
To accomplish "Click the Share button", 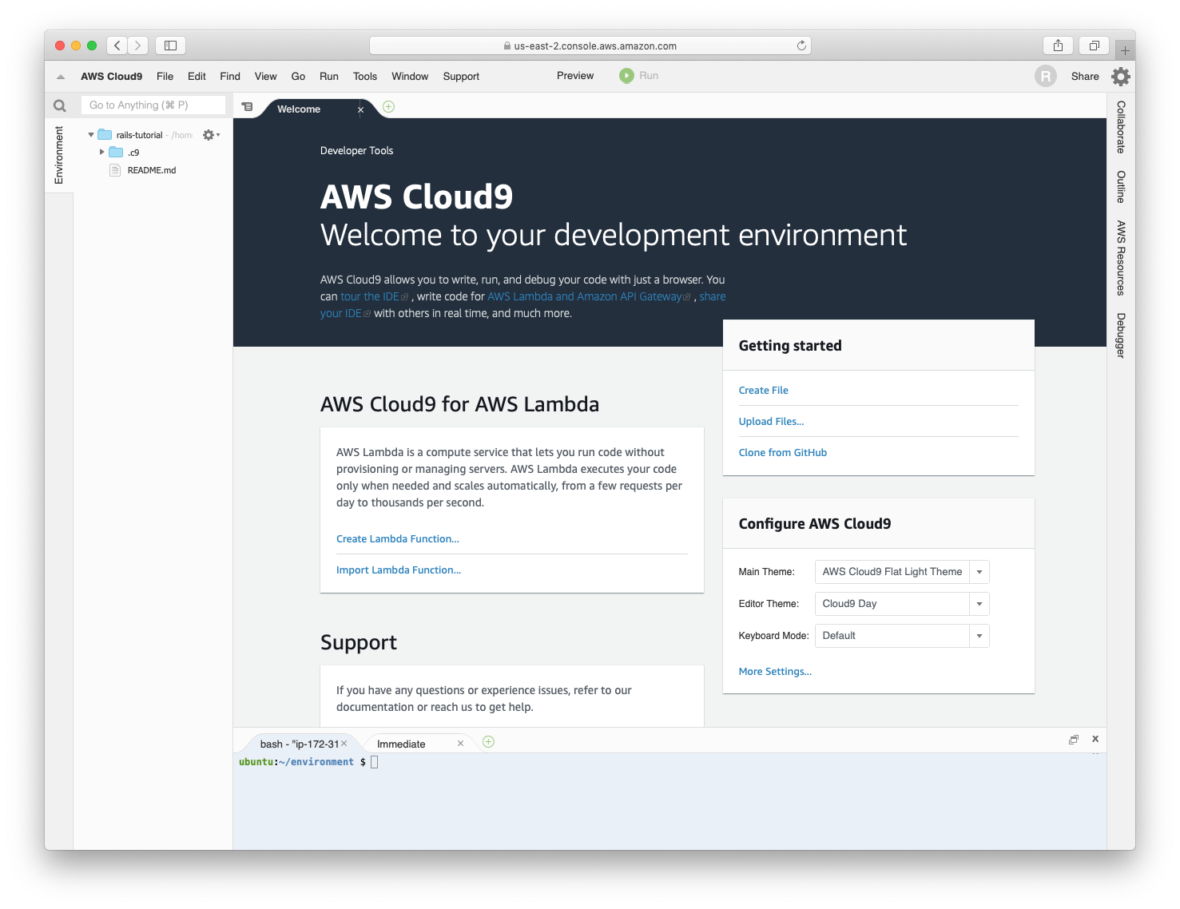I will [1084, 77].
